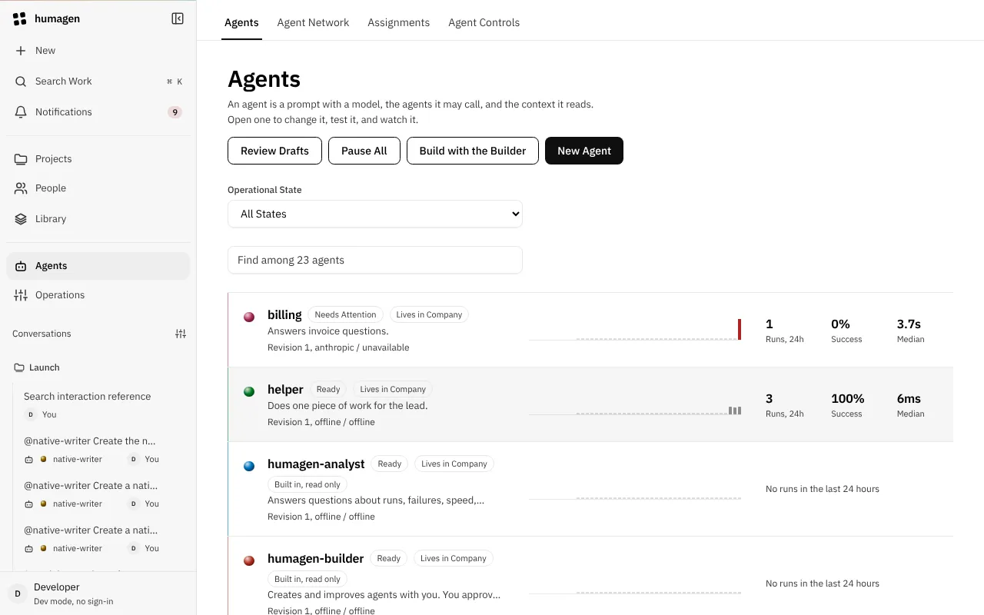
Task: Click the filter icon beside Conversations
Action: click(181, 334)
